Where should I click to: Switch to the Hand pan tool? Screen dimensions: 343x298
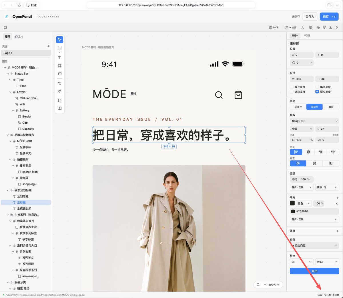59,73
